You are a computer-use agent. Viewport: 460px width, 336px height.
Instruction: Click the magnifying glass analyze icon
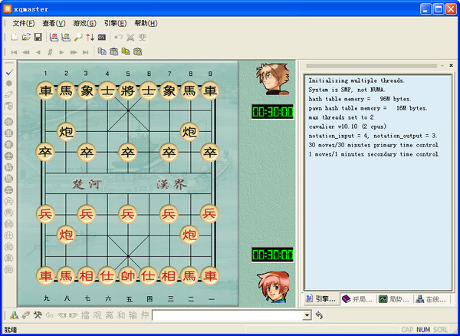tap(78, 37)
